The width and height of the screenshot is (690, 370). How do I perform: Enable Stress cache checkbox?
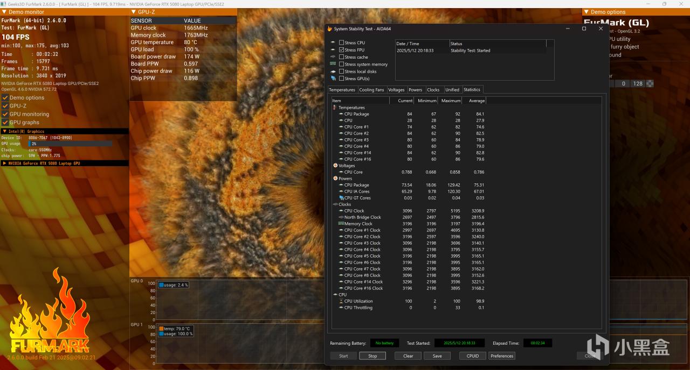[341, 57]
